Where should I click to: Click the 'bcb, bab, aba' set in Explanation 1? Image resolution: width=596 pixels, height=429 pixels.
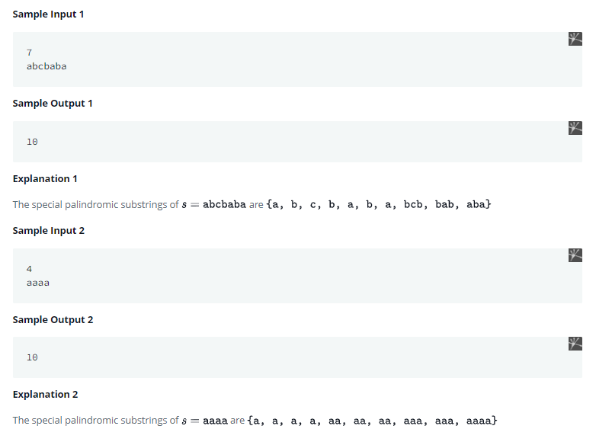(447, 205)
